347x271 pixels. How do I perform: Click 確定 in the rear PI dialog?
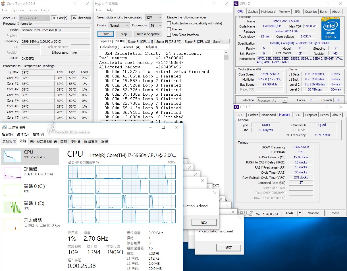(204, 222)
